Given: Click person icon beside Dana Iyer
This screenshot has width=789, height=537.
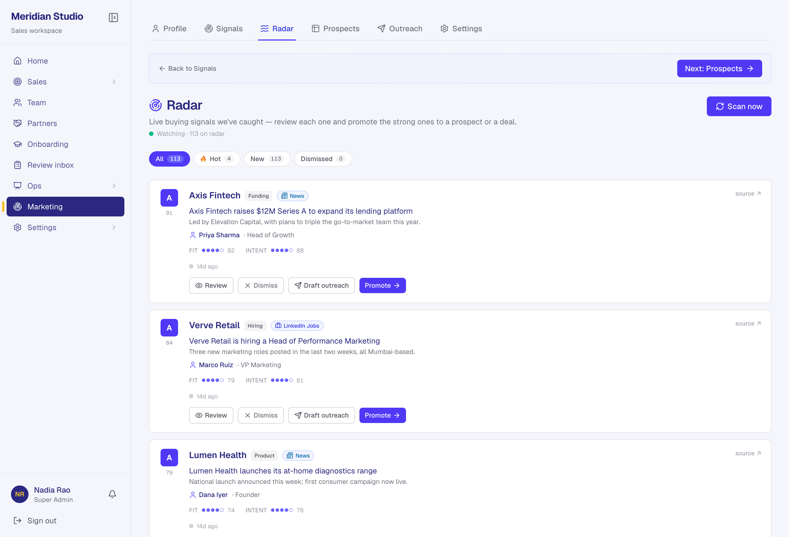Looking at the screenshot, I should tap(193, 495).
